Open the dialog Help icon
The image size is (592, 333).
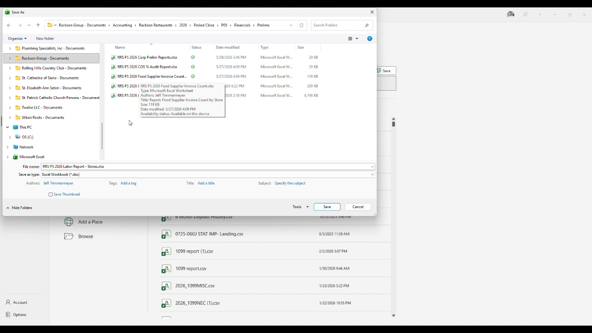[x=370, y=39]
